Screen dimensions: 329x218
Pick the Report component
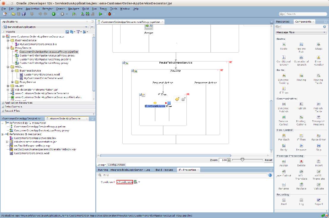coord(319,202)
